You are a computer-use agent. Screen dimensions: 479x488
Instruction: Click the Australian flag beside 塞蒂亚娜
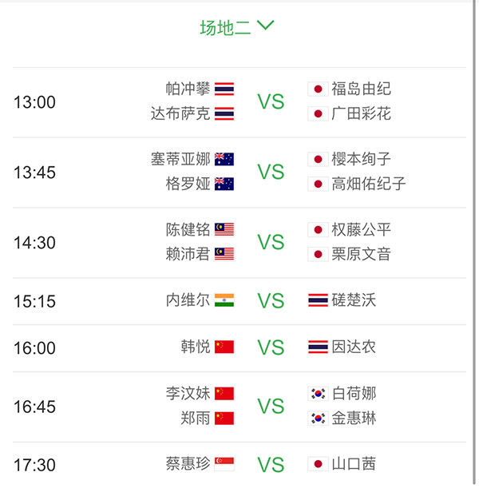[224, 159]
